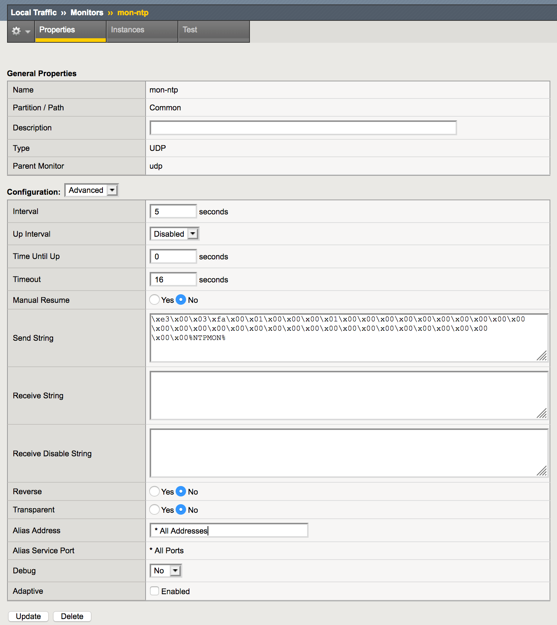Set Manual Resume to Yes
This screenshot has width=557, height=625.
154,300
